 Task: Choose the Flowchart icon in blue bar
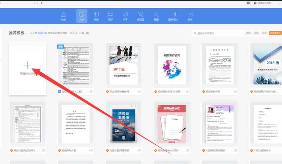(140, 16)
